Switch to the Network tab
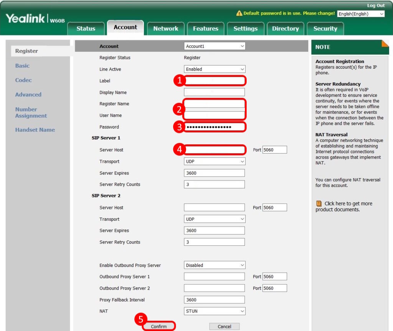 point(165,28)
